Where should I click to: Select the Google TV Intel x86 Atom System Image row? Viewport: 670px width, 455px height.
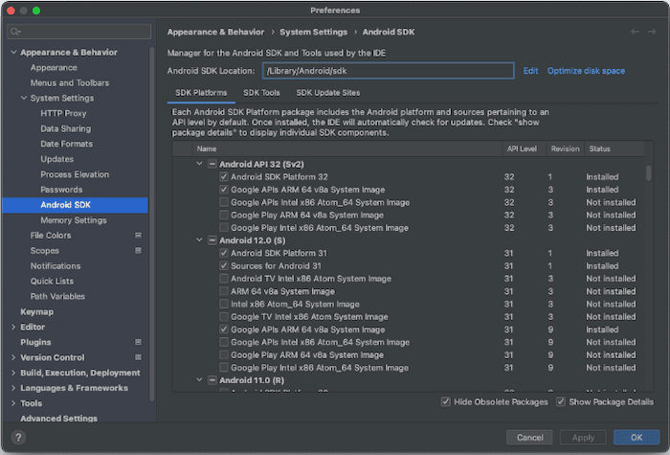(410, 317)
